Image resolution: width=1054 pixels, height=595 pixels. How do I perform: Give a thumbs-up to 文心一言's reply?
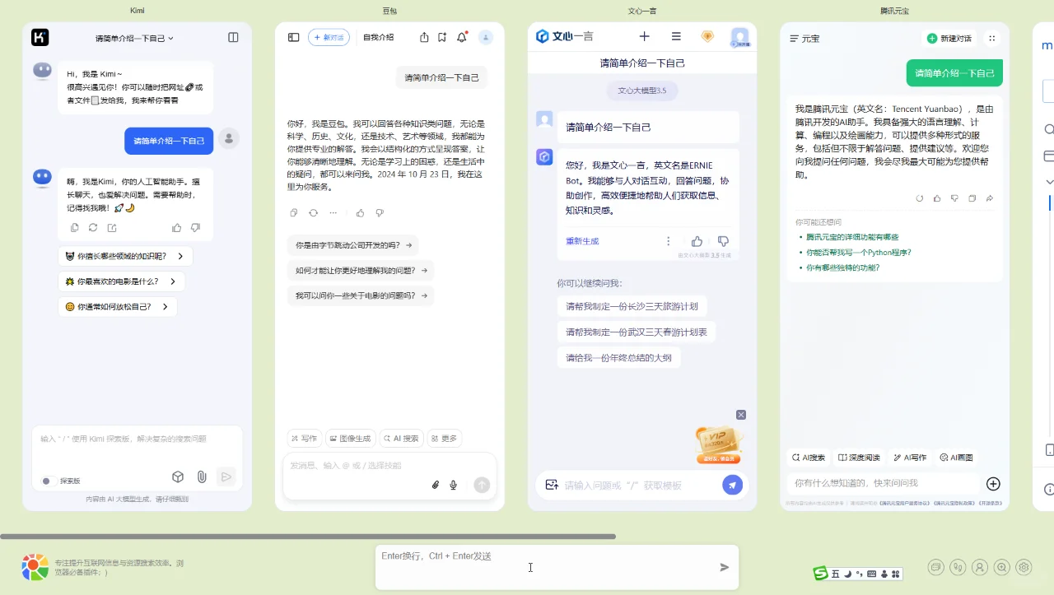pos(696,240)
